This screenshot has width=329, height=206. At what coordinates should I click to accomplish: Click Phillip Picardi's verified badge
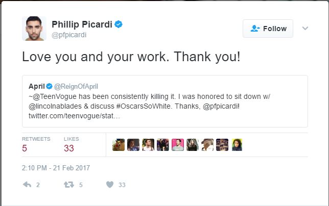118,24
